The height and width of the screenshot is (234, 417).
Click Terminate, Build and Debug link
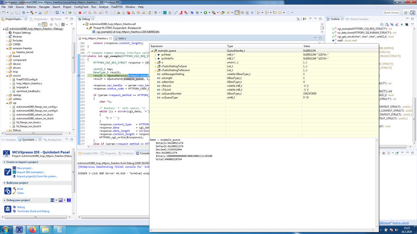click(33, 211)
